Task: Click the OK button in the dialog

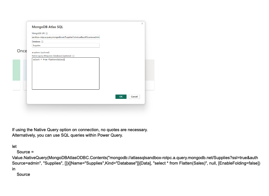Action: [121, 97]
